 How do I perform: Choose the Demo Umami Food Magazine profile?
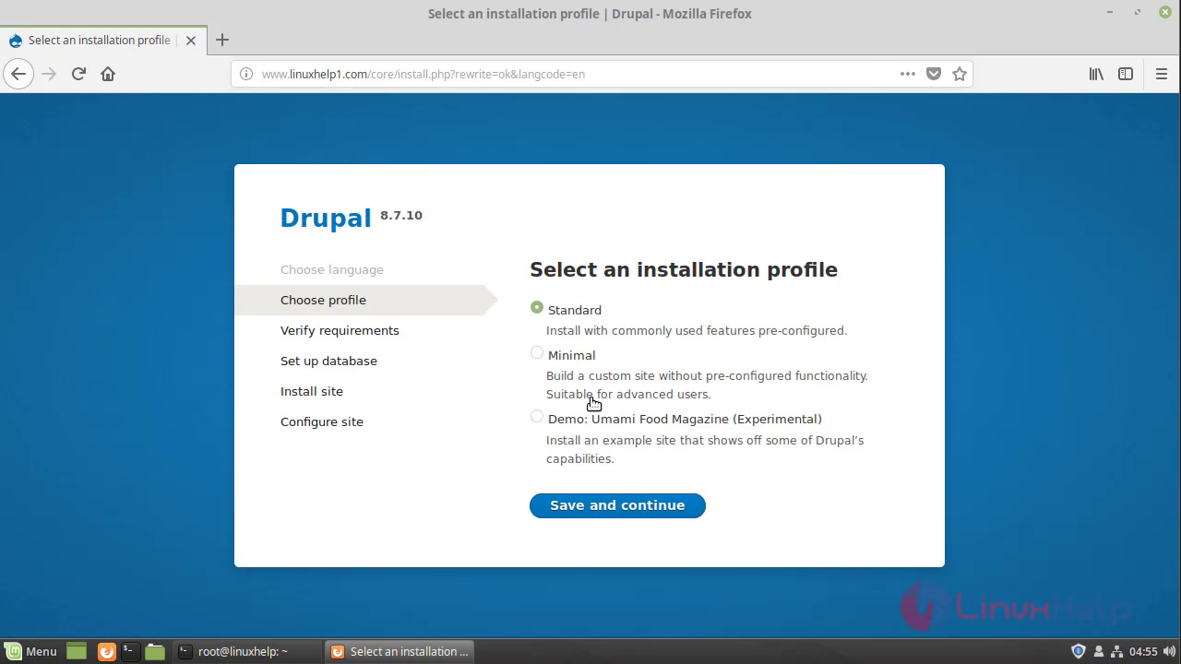click(x=537, y=416)
